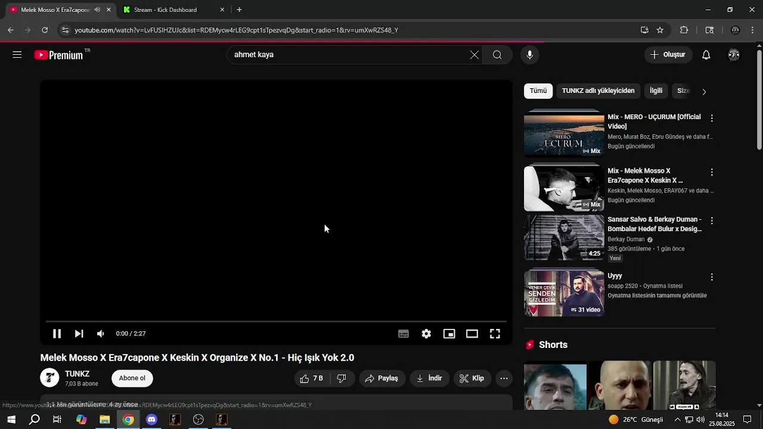Share the video with Paylaş
The height and width of the screenshot is (429, 763).
click(381, 378)
